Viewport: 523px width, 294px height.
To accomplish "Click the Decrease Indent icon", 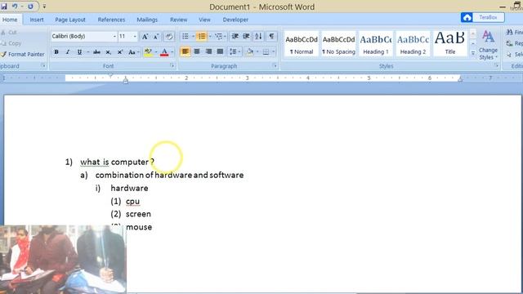I will pyautogui.click(x=235, y=36).
